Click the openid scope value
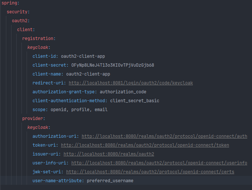This screenshot has height=190, width=252. [58, 109]
